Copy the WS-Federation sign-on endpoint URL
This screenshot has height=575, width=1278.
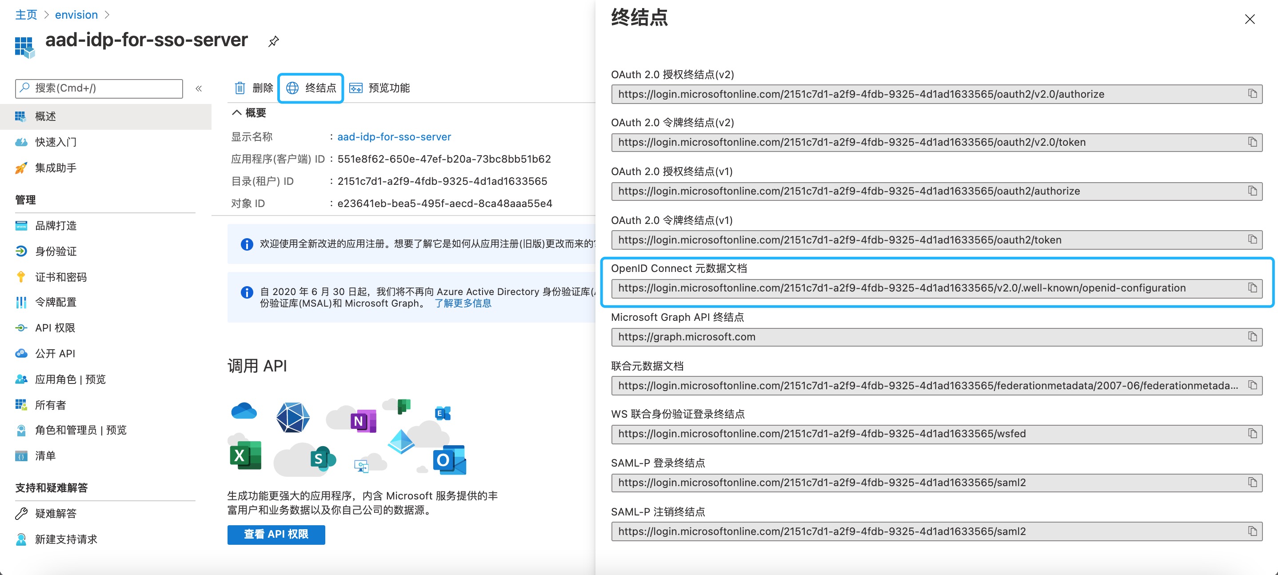[1252, 434]
